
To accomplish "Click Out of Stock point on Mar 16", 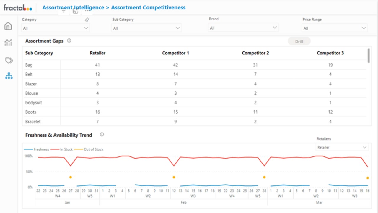I will [368, 178].
